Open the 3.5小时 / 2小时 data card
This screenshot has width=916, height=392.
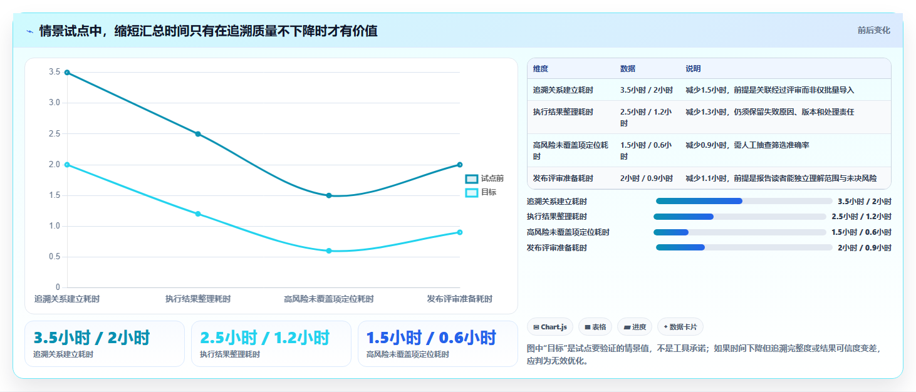[105, 344]
